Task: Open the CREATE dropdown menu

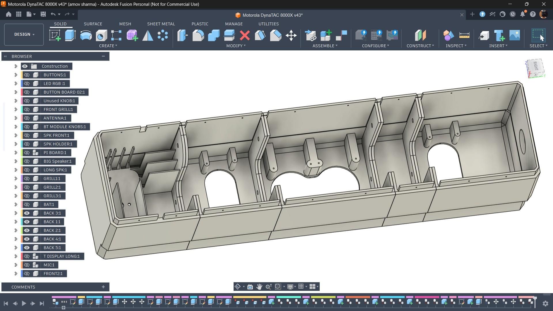Action: coord(108,46)
